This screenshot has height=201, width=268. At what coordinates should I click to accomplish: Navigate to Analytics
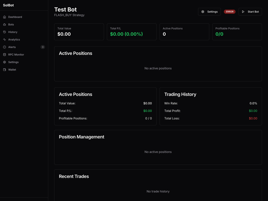point(24,39)
